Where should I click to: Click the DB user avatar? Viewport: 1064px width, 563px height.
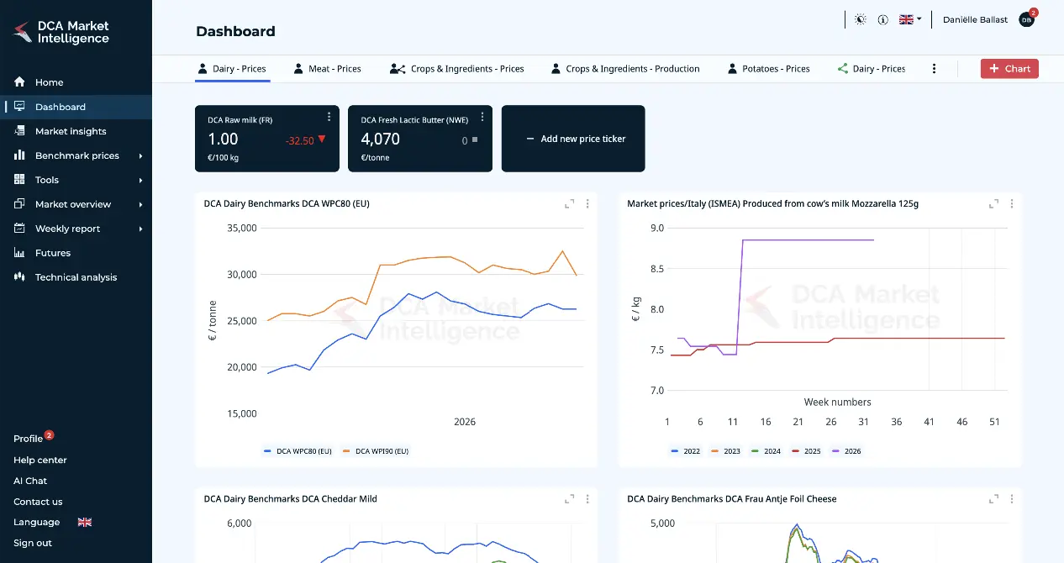(1026, 19)
